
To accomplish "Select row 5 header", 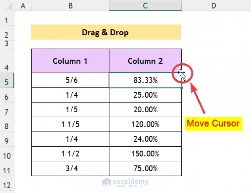I will 7,80.
